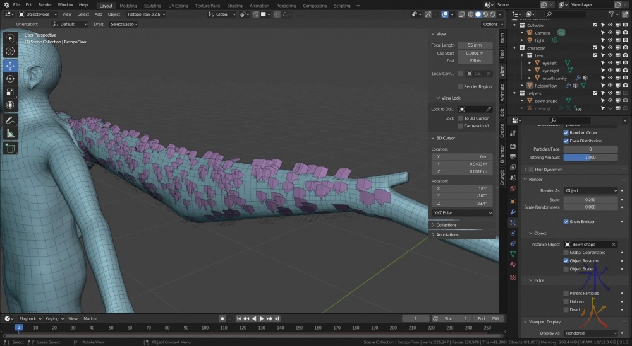Open the Object Mode dropdown
This screenshot has height=346, width=632.
[x=39, y=14]
